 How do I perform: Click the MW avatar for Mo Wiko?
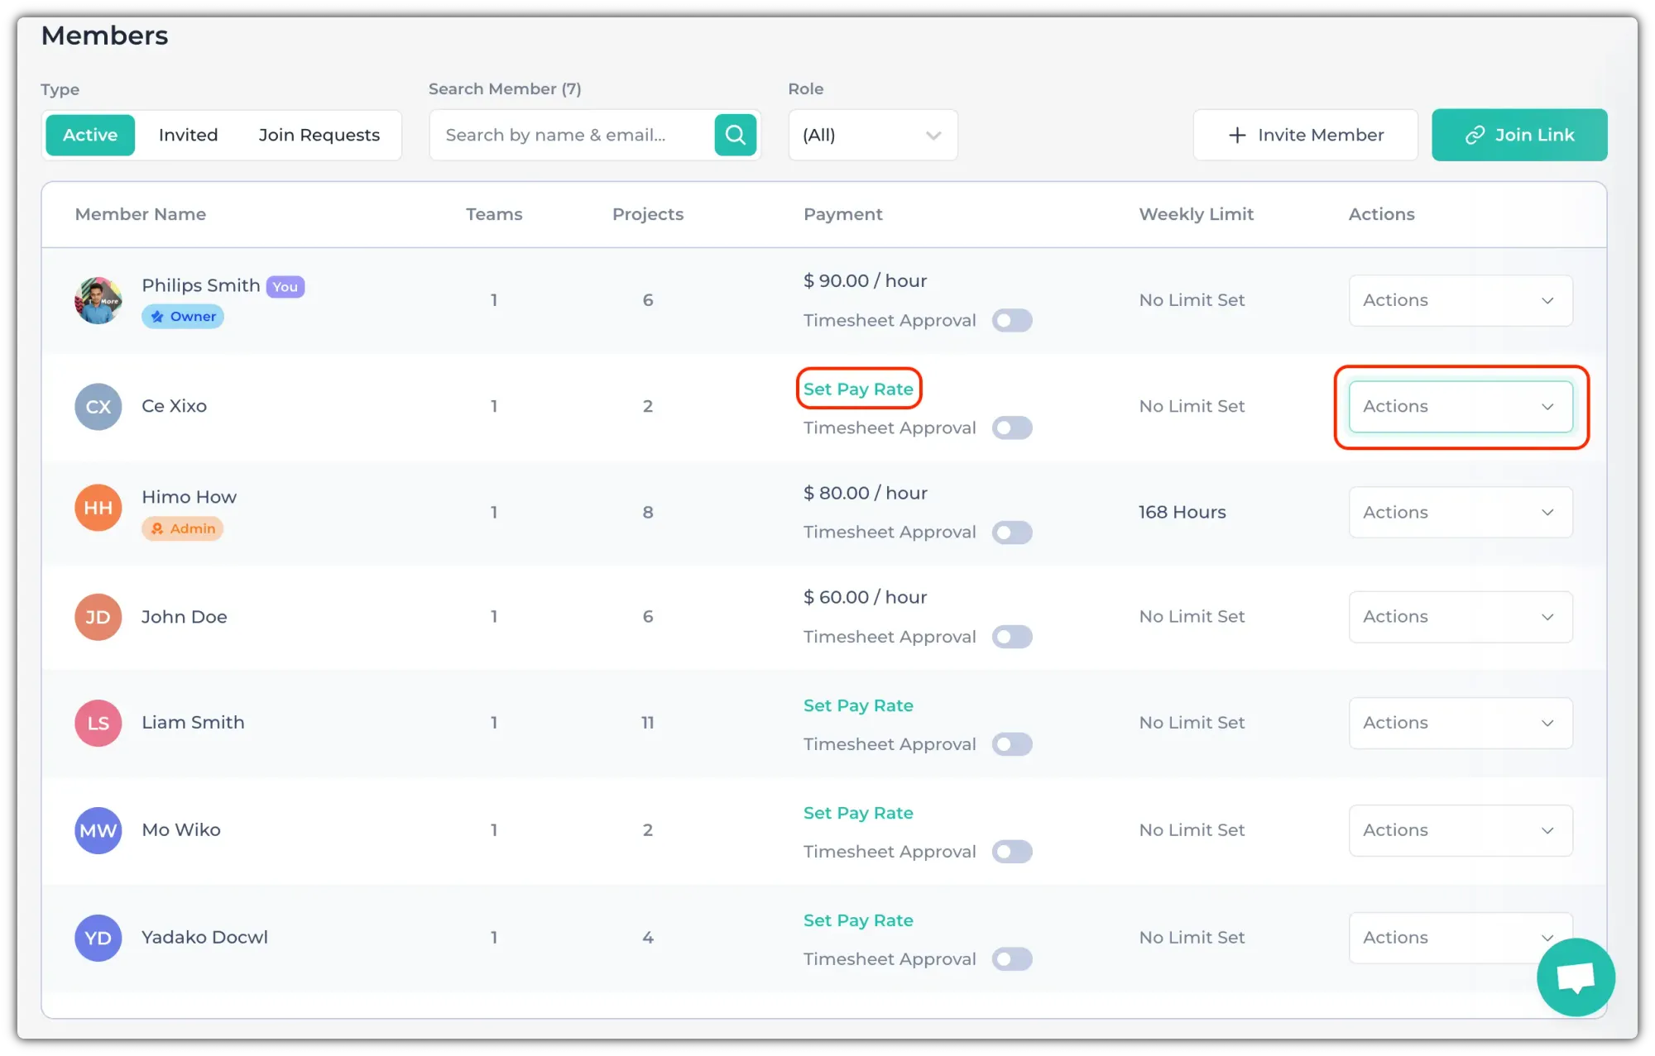(98, 830)
